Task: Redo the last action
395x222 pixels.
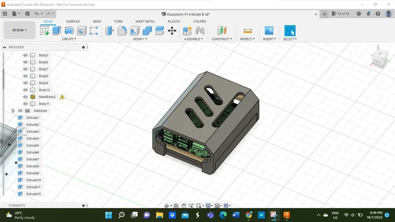Action: click(x=48, y=14)
